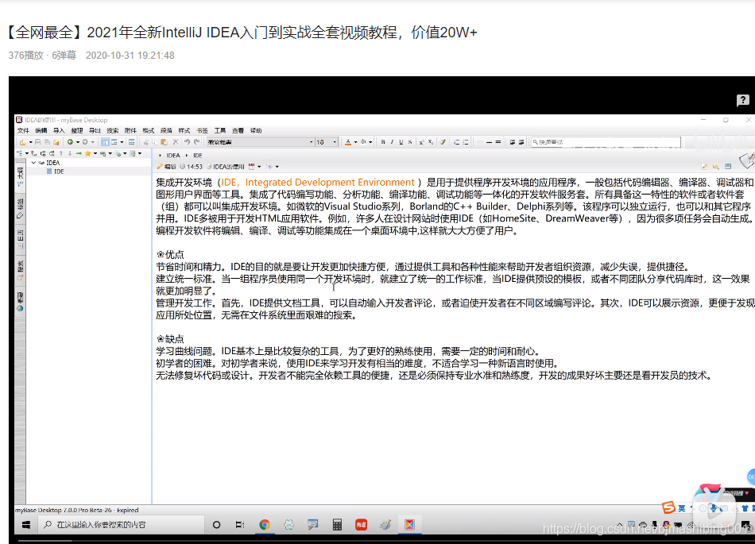Click the Windows taskbar search box

121,525
